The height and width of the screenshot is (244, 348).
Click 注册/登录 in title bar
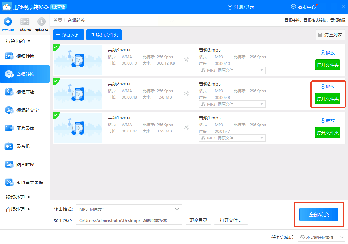click(x=244, y=7)
